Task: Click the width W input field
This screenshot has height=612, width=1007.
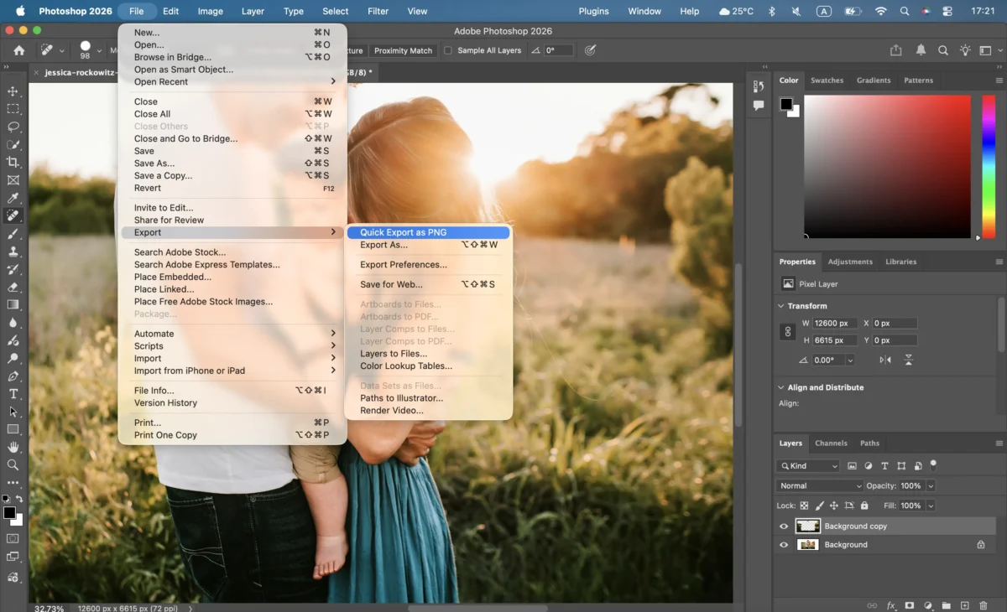Action: point(835,324)
